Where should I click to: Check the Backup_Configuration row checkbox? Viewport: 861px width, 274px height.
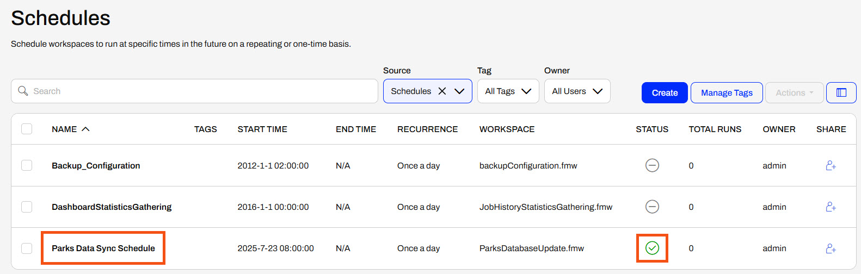click(x=27, y=165)
